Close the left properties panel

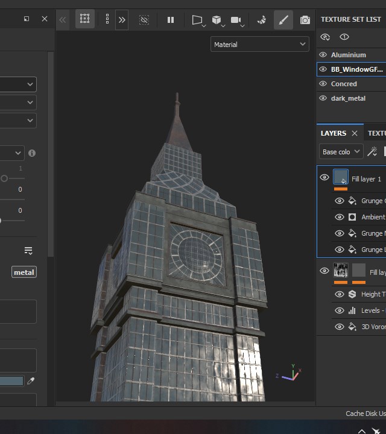45,19
